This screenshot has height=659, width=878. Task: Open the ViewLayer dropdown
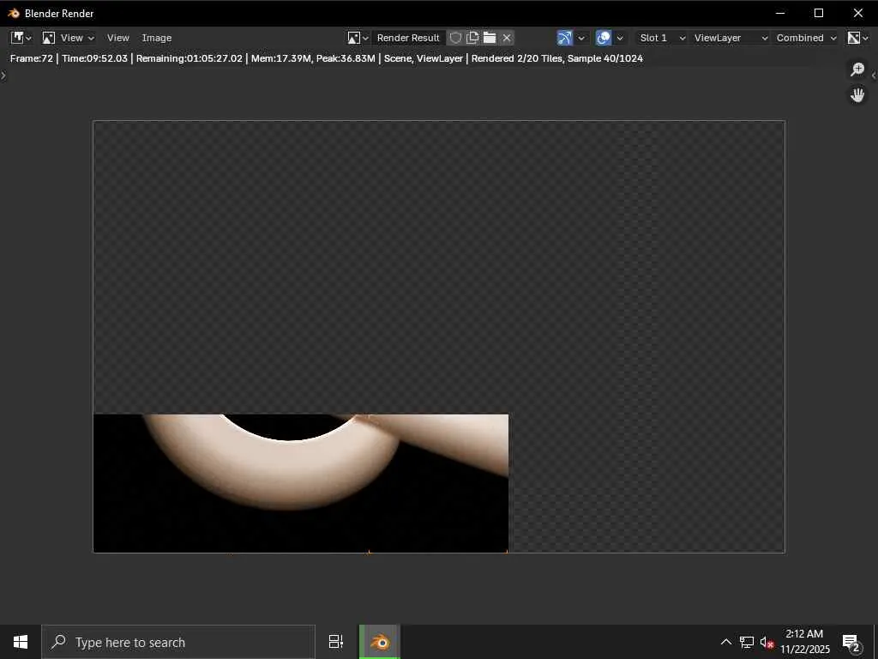(730, 38)
